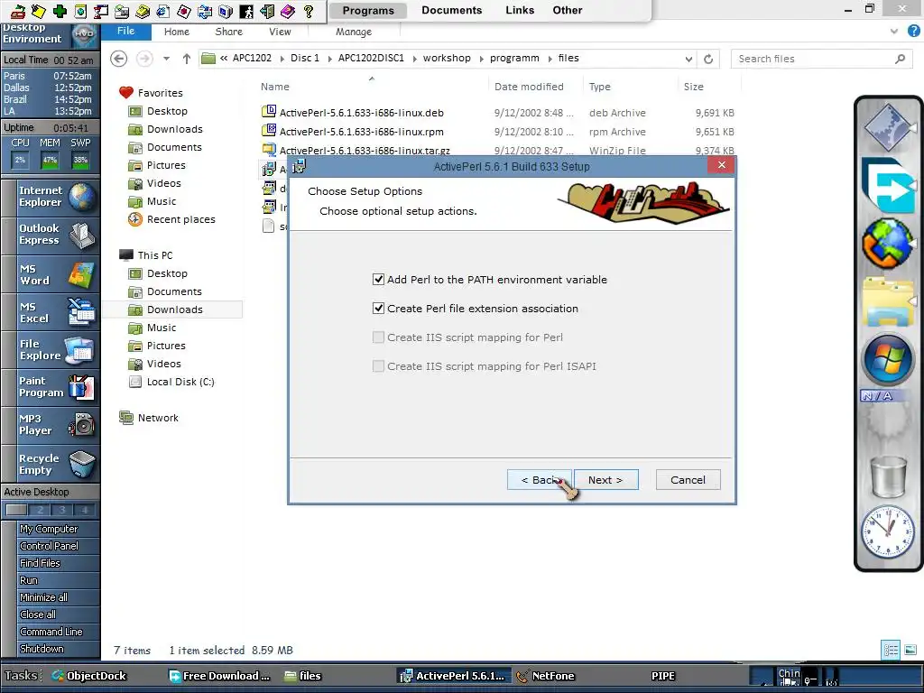Open the address bar history dropdown arrow
924x693 pixels.
(x=688, y=59)
